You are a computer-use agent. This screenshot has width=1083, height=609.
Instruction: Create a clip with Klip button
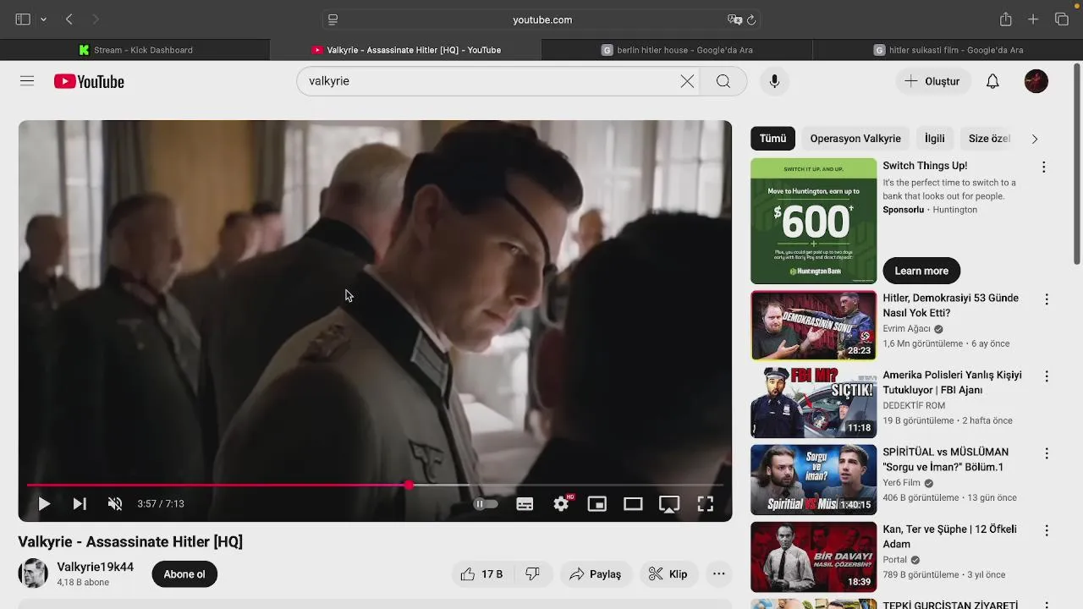[668, 574]
